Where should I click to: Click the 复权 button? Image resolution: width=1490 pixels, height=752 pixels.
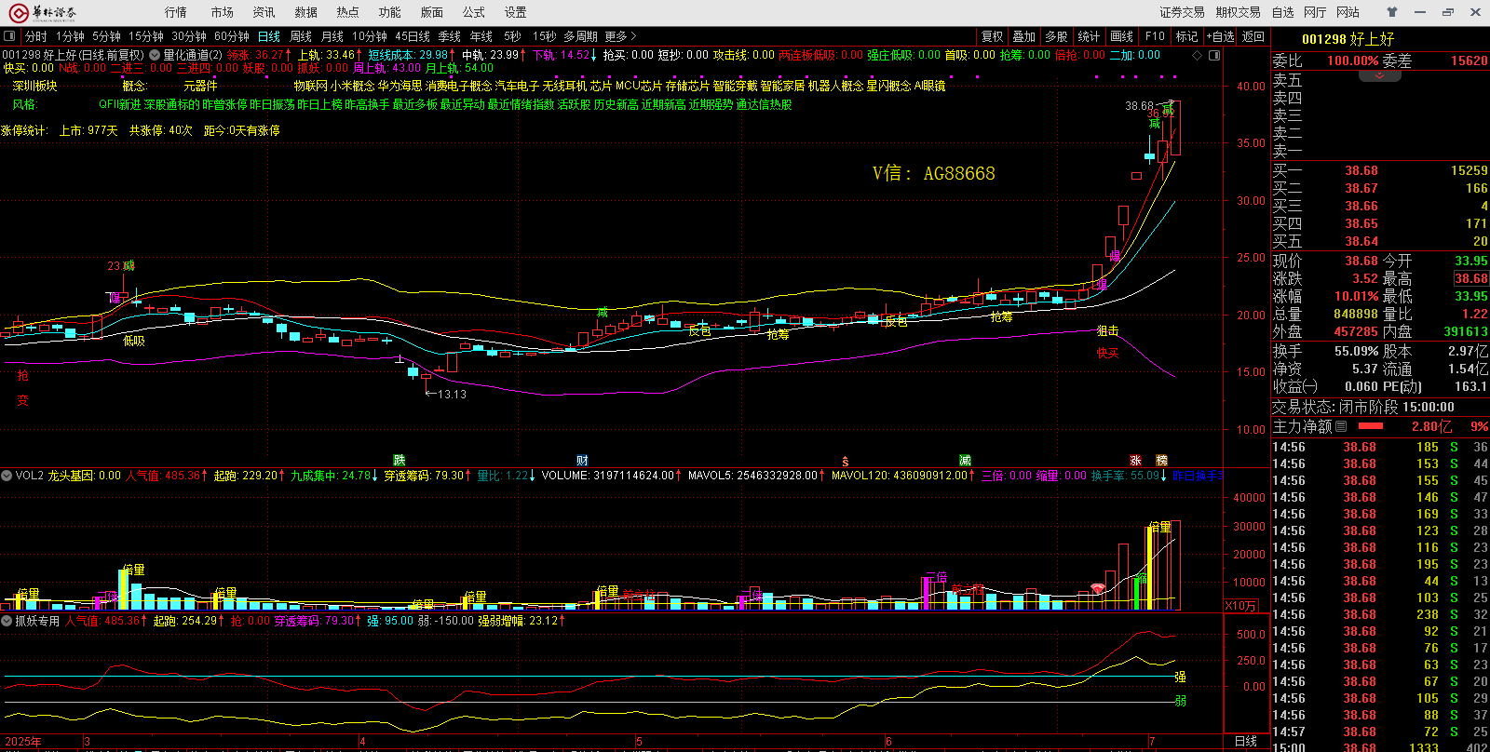[x=993, y=36]
